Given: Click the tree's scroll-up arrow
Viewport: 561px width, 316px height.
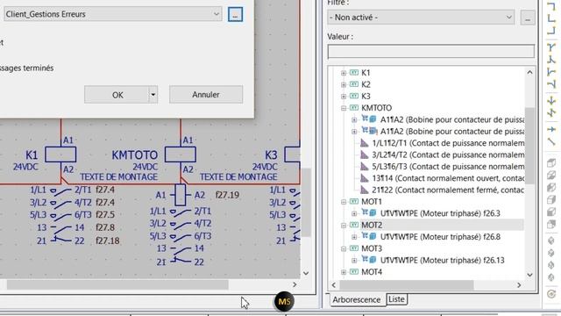Looking at the screenshot, I should tap(529, 72).
